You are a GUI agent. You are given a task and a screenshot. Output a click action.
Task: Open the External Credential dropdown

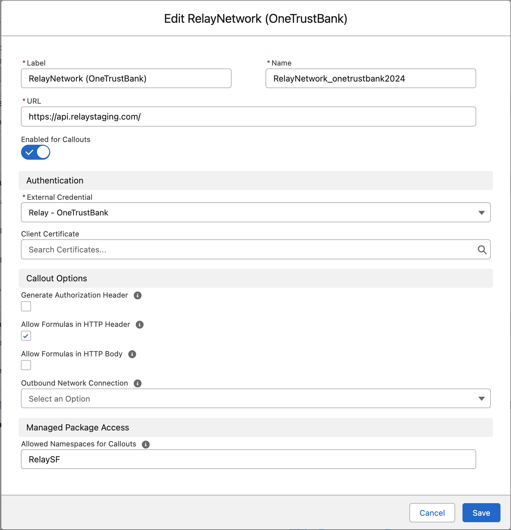(255, 213)
